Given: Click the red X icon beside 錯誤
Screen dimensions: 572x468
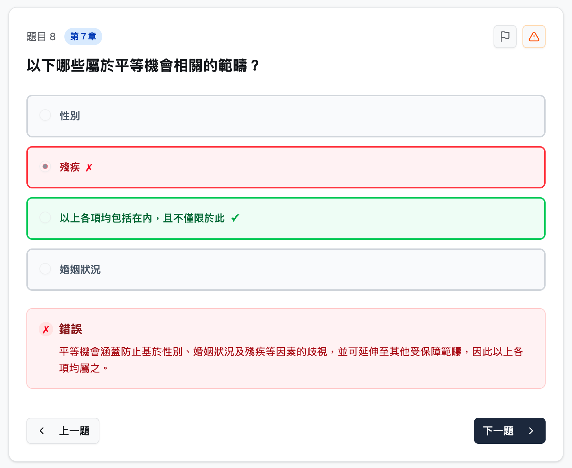Looking at the screenshot, I should click(x=46, y=329).
